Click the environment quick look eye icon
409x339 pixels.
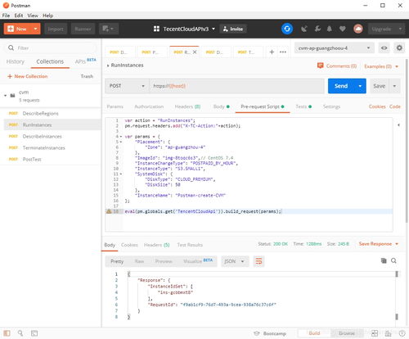pyautogui.click(x=384, y=48)
